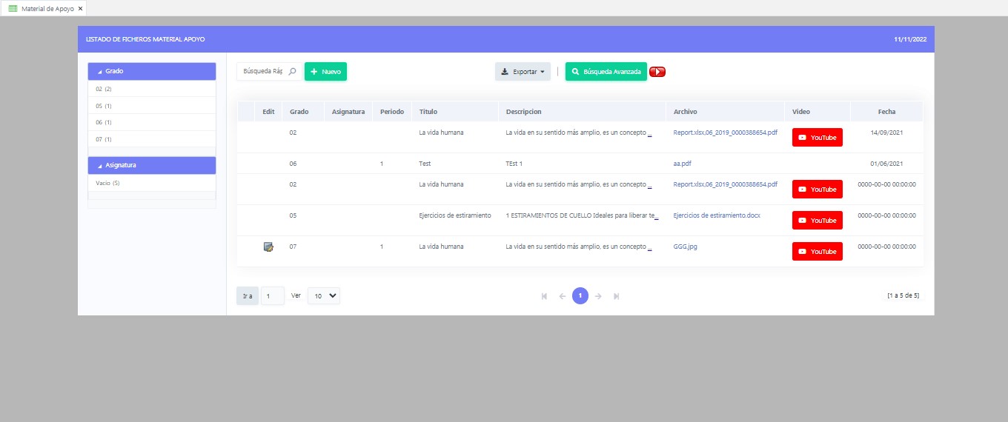Select the Vacío (5) asignatura filter

tap(107, 183)
